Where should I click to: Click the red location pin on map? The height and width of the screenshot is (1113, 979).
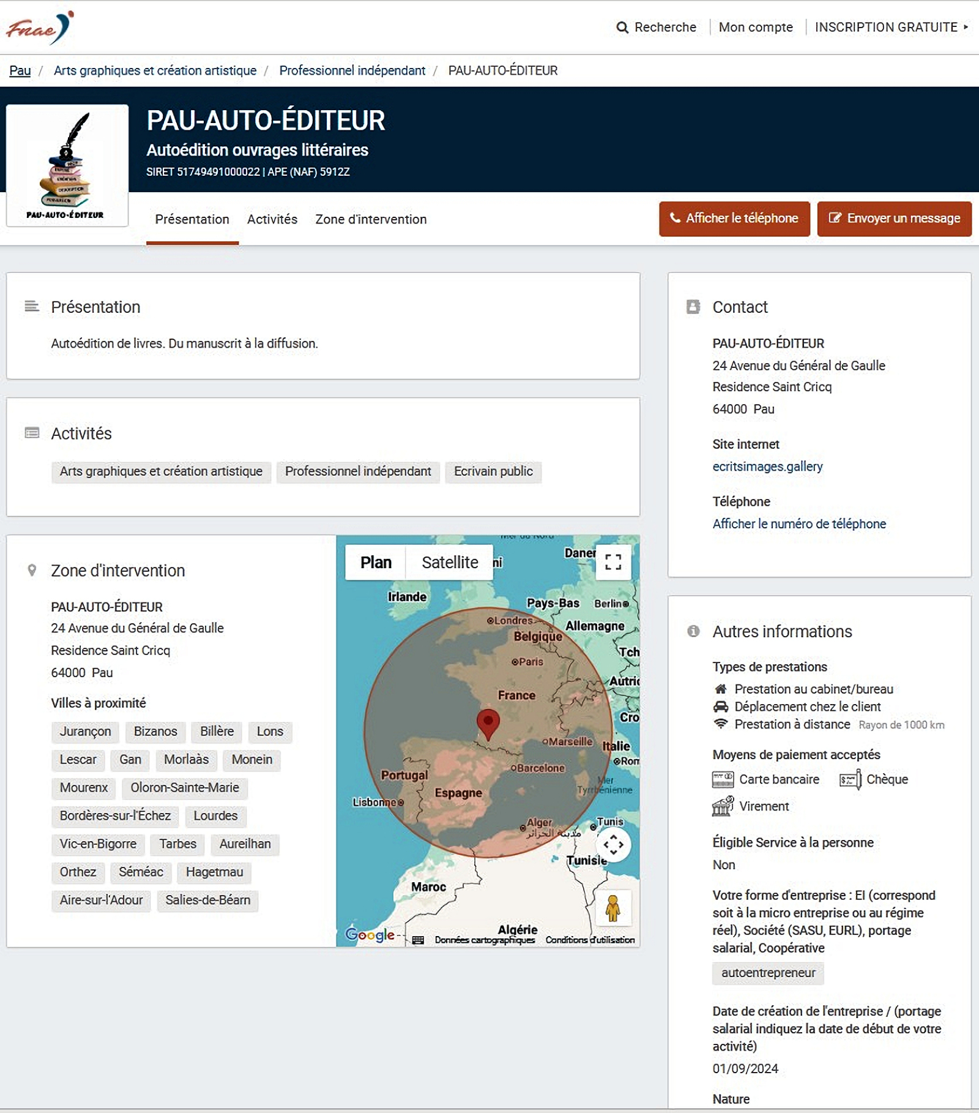pyautogui.click(x=488, y=724)
